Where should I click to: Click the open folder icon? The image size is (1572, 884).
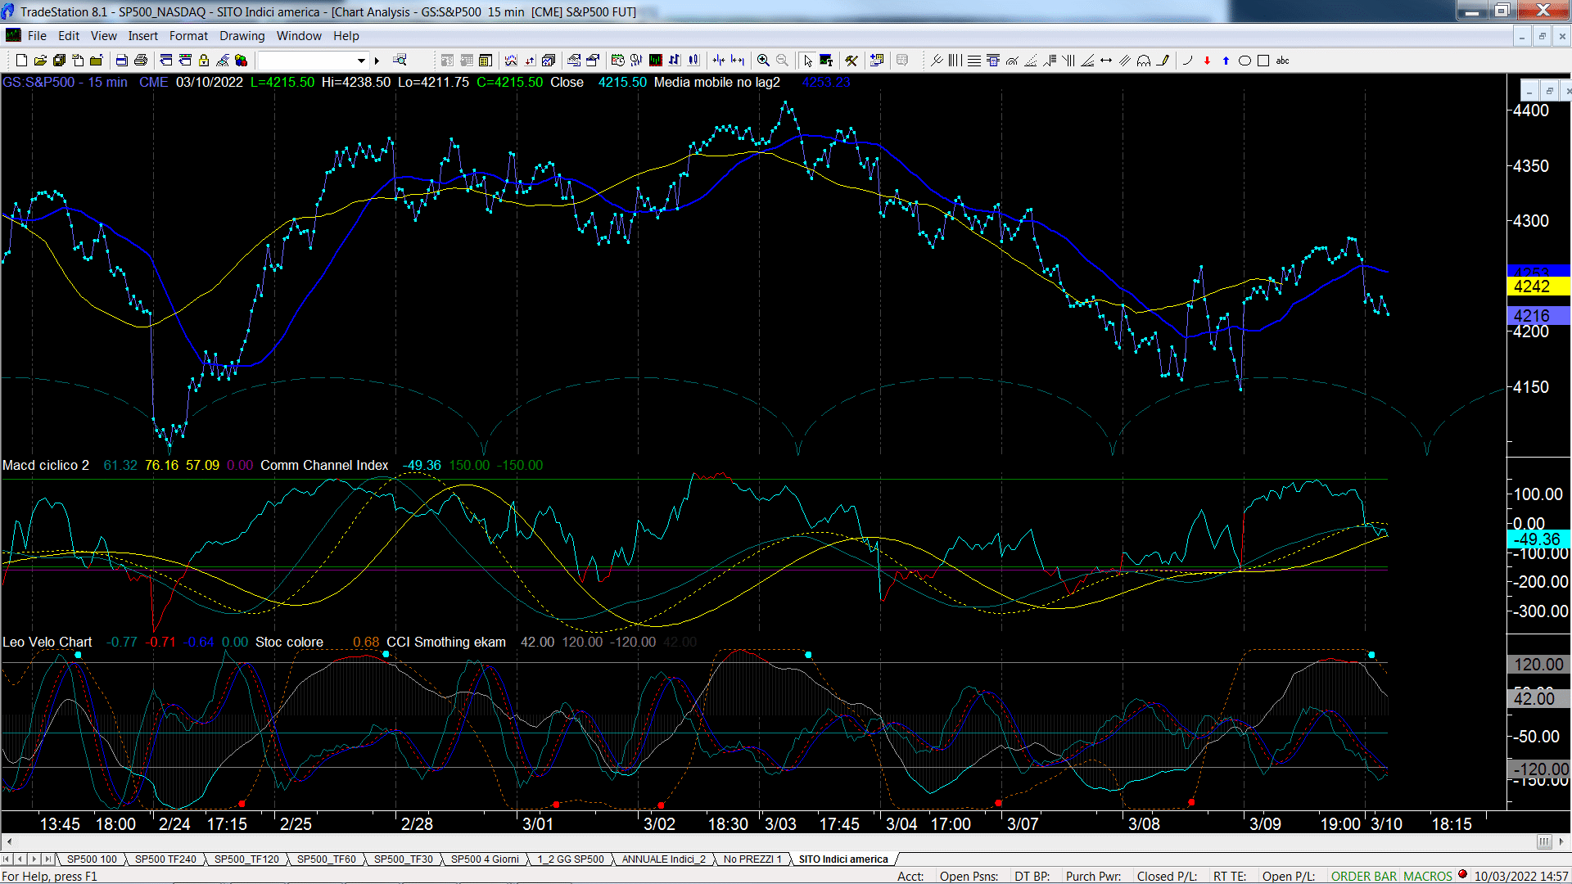pos(40,61)
